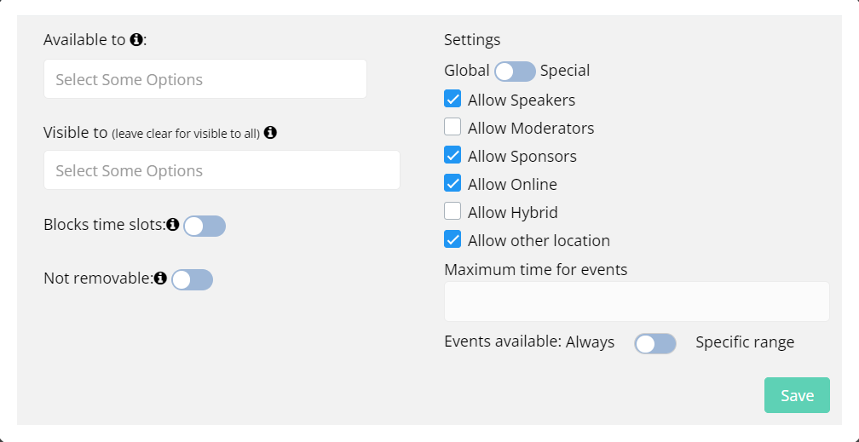Click the Not removable info icon
This screenshot has height=442, width=859.
[160, 278]
